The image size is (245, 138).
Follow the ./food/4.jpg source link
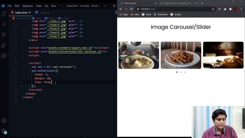coord(56,25)
